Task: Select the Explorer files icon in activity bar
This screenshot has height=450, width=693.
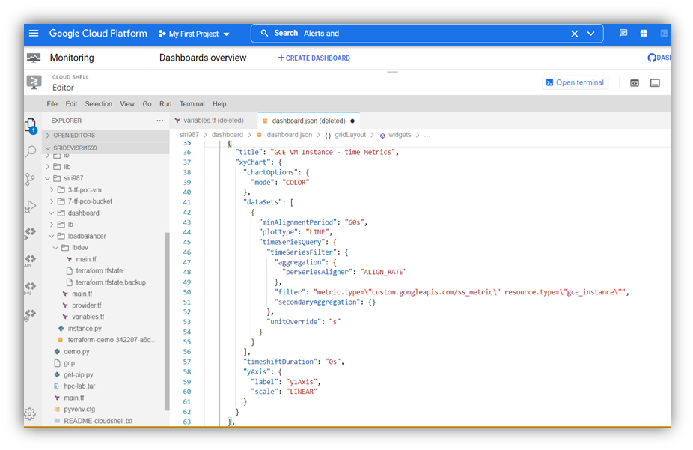Action: [31, 126]
